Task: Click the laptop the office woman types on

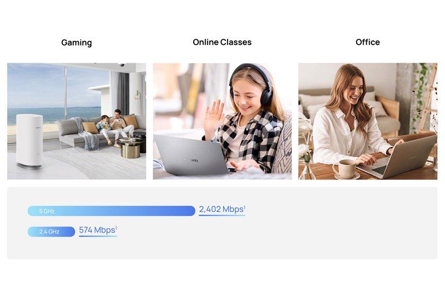Action: point(397,157)
